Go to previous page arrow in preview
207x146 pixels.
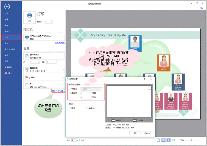pos(69,140)
